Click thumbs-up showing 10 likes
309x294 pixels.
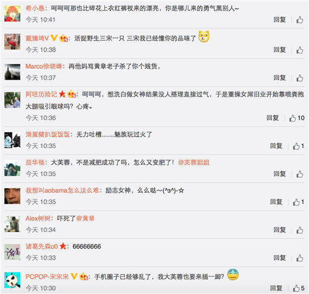click(297, 118)
